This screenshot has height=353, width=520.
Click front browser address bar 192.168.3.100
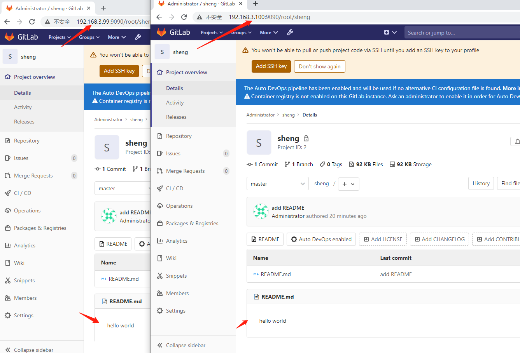tap(269, 17)
